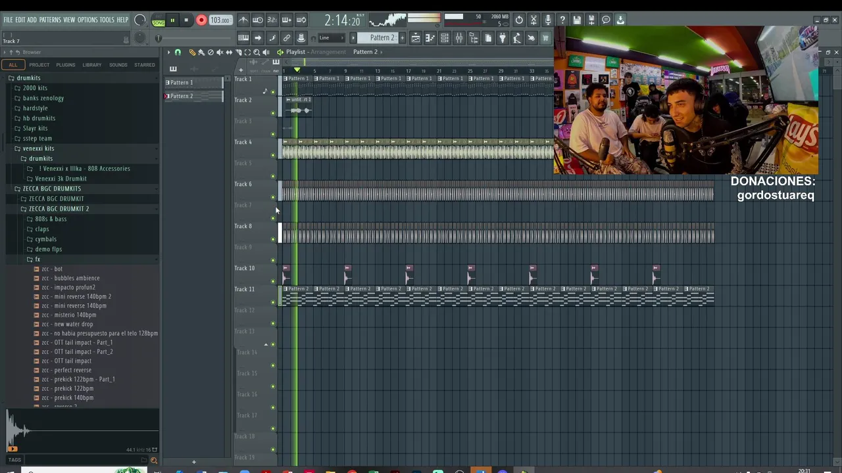The width and height of the screenshot is (842, 473).
Task: Switch browser to the SOUNDS tab
Action: click(118, 64)
